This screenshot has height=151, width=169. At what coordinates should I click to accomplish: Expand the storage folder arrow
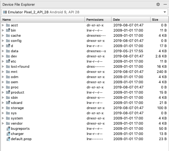click(3, 108)
